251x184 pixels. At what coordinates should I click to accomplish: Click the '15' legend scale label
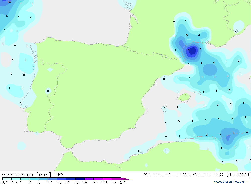tap(59, 182)
